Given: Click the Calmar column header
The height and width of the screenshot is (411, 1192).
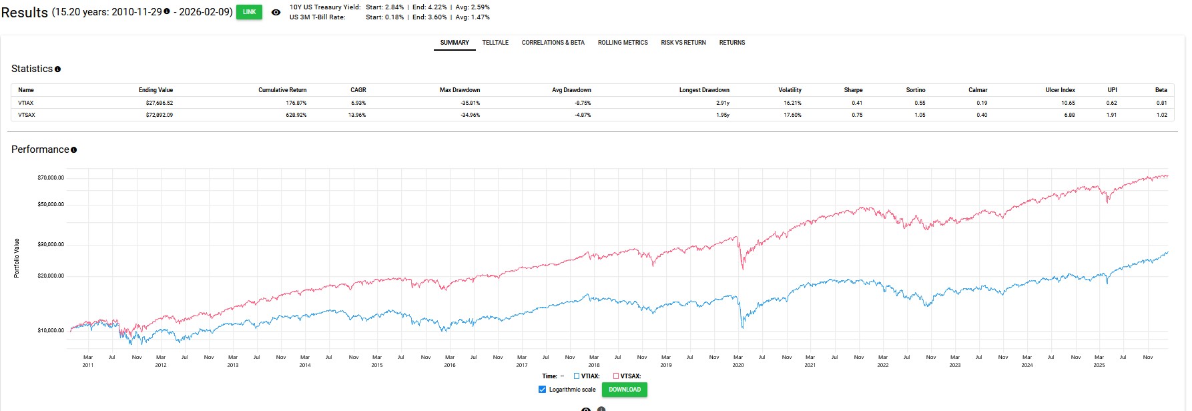Looking at the screenshot, I should (978, 90).
